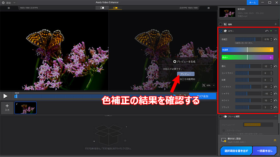Click the プレビュー button
Viewport: 280px width, 157px height.
(x=186, y=74)
